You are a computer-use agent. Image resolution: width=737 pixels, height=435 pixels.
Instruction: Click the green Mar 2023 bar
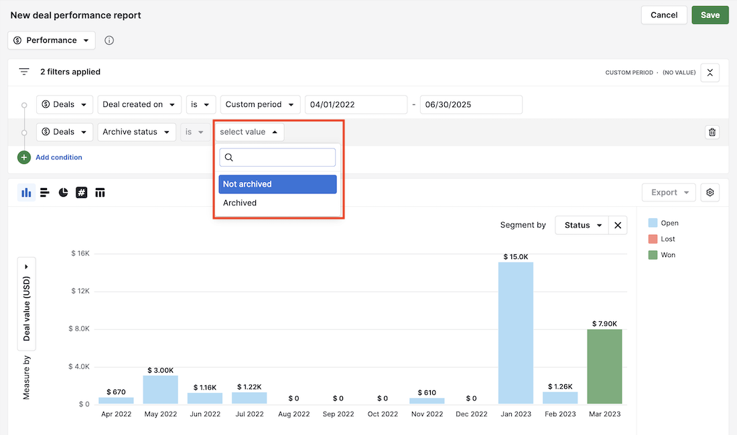pyautogui.click(x=604, y=367)
